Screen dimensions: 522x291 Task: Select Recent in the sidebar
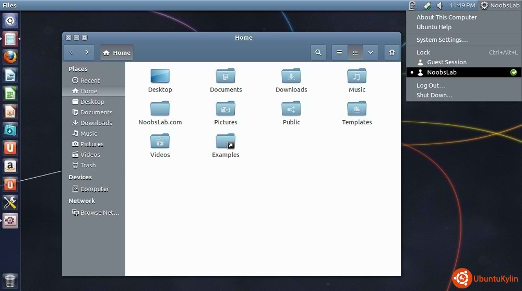[90, 80]
